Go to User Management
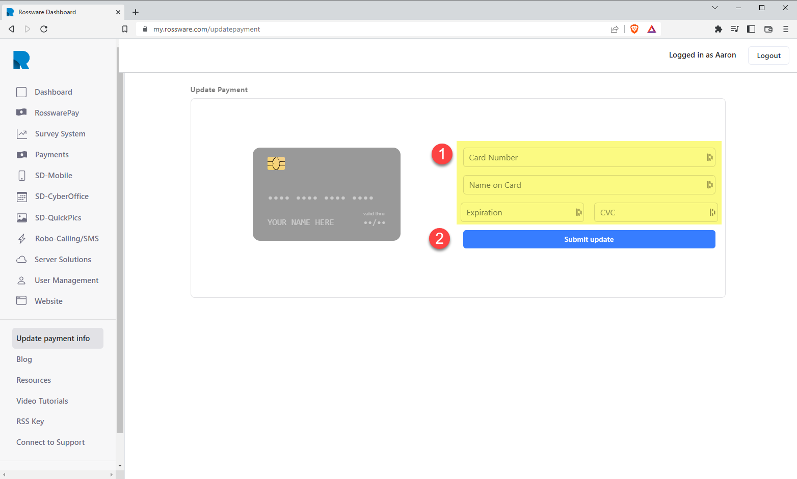The image size is (797, 479). click(x=66, y=280)
